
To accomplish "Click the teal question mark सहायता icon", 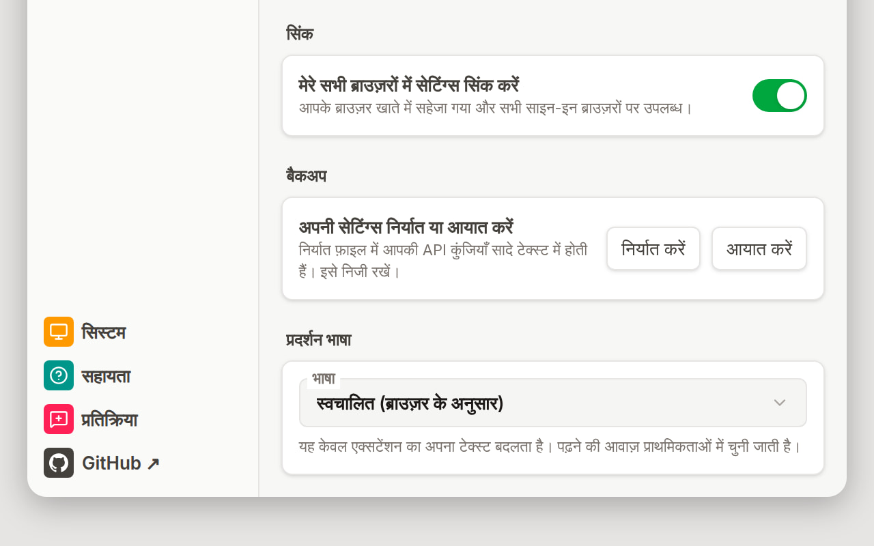I will coord(59,375).
